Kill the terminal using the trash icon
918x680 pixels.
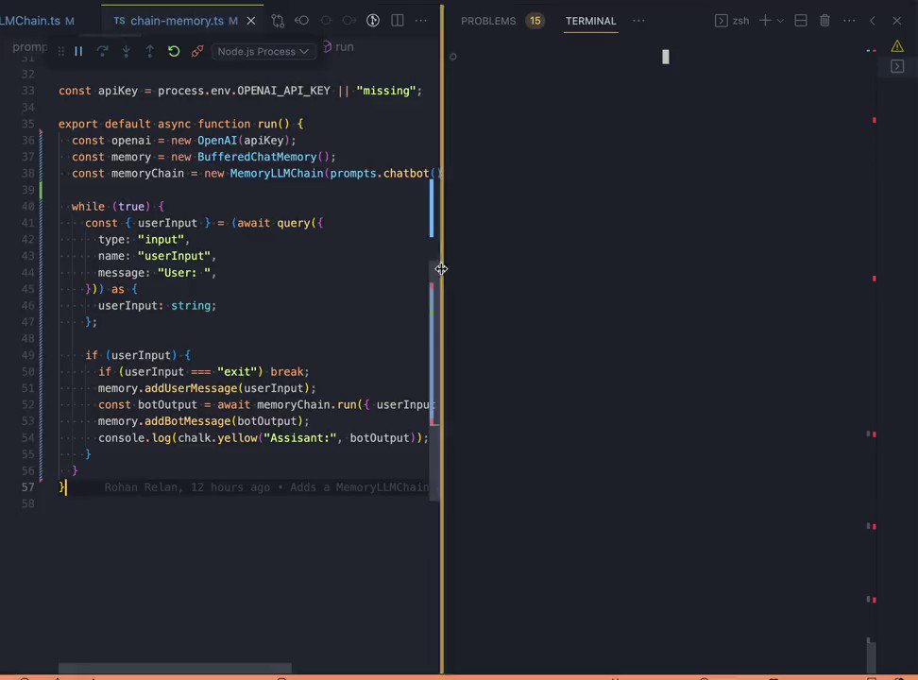point(824,20)
